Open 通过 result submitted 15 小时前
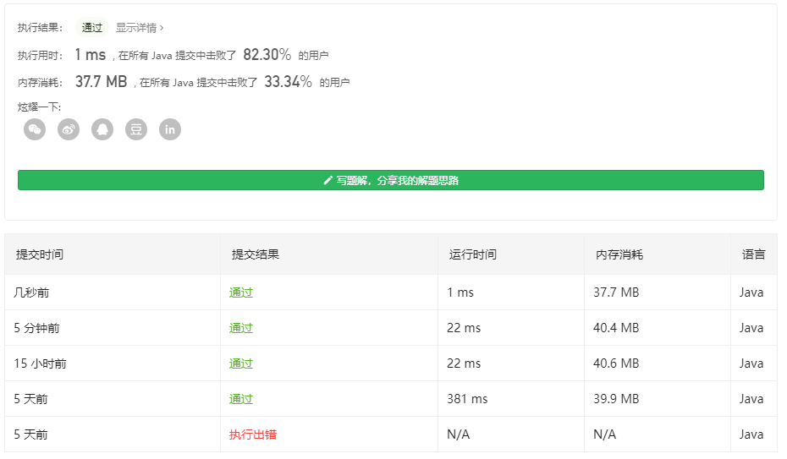This screenshot has width=787, height=459. click(241, 363)
